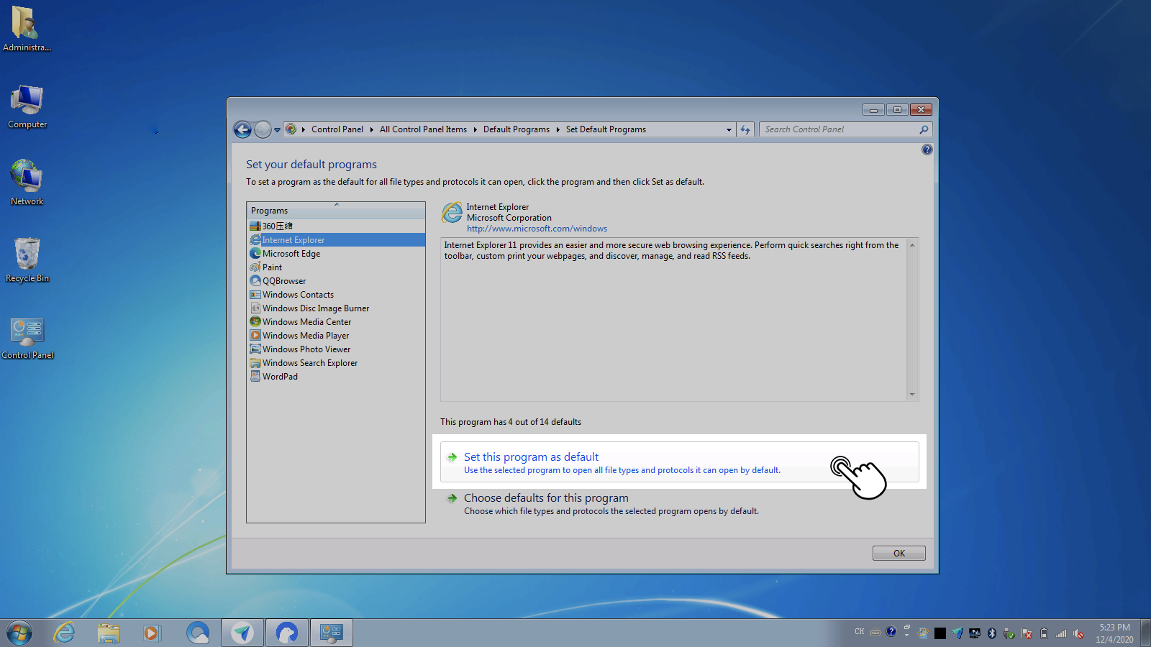Select 360压缩 in the Programs list
1151x647 pixels.
(336, 226)
